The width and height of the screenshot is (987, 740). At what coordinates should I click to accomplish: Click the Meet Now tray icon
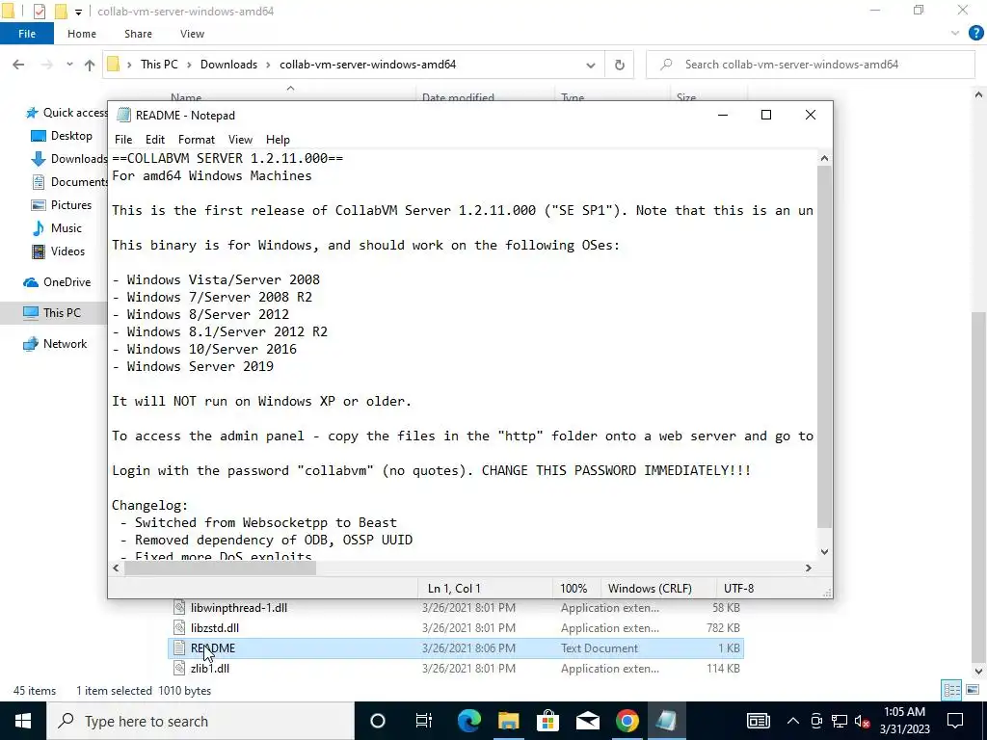point(816,721)
